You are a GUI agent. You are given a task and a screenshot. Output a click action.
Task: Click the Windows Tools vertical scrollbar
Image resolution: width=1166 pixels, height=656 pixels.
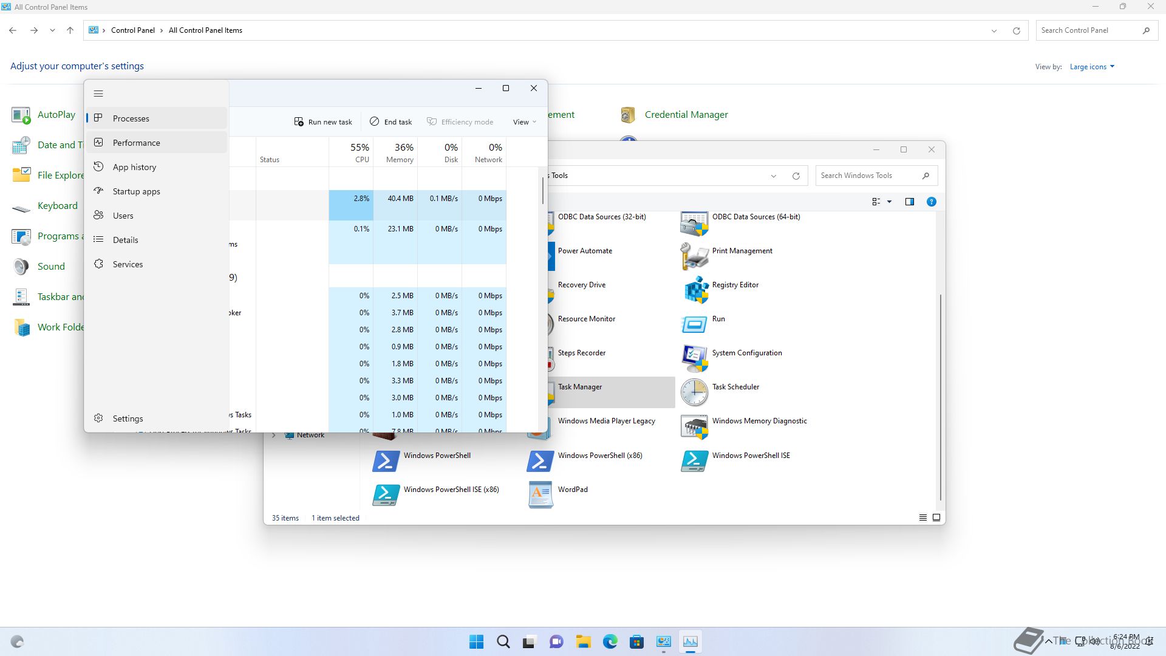(941, 397)
